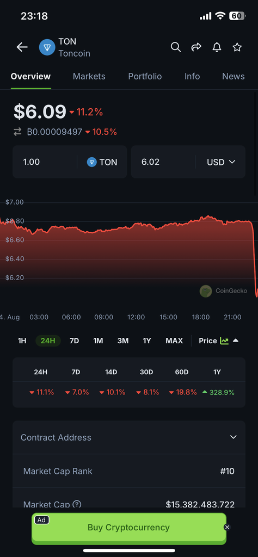Tap the TON logo in converter field
Screen dimensions: 258x557
pyautogui.click(x=91, y=162)
